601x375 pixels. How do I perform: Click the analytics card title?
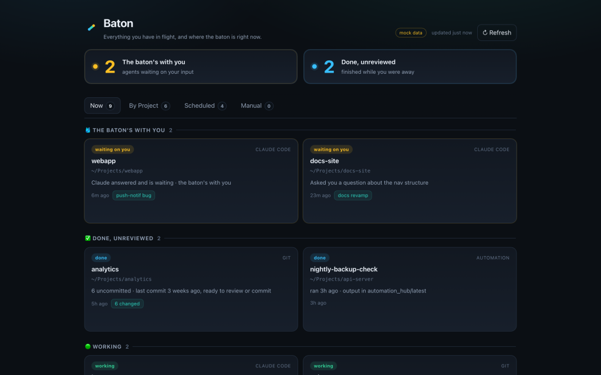coord(105,269)
